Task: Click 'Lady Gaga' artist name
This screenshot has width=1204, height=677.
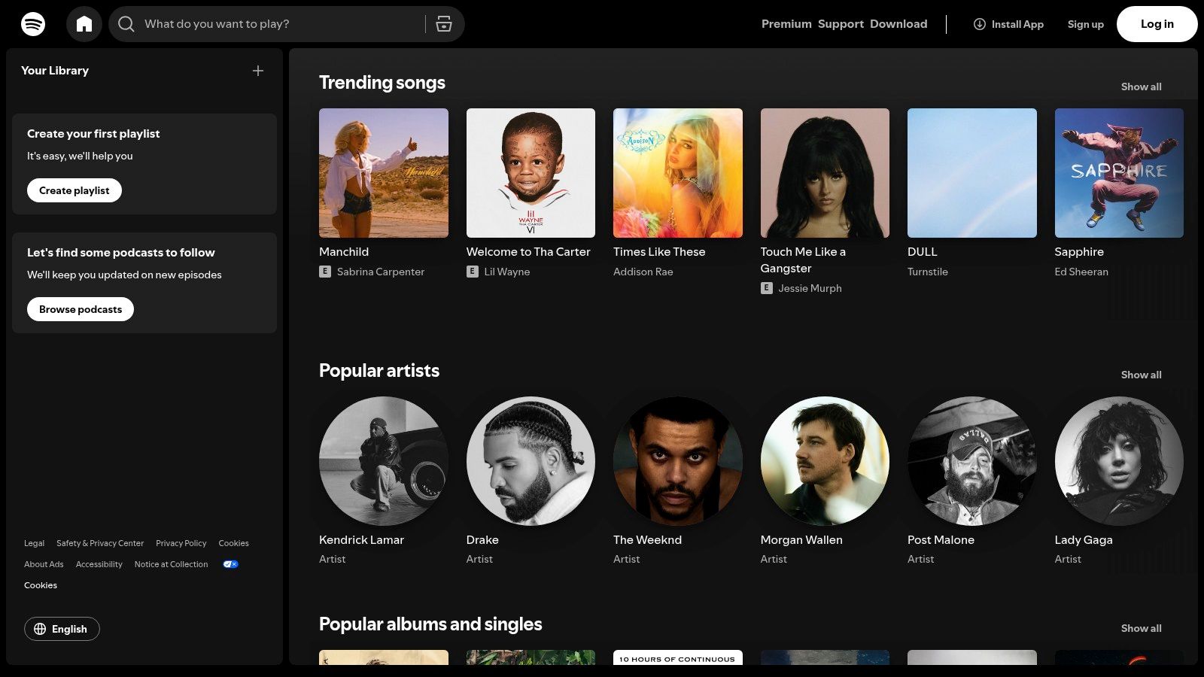Action: (x=1084, y=540)
